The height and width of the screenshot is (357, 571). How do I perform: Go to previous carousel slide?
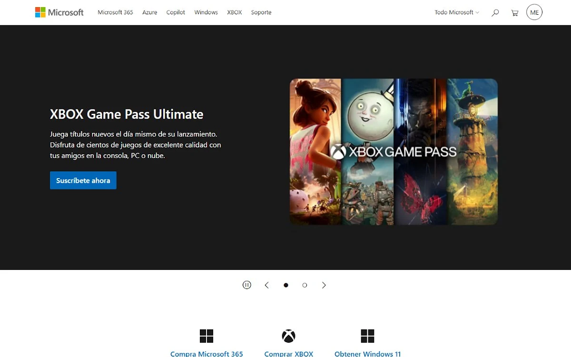[x=266, y=285]
